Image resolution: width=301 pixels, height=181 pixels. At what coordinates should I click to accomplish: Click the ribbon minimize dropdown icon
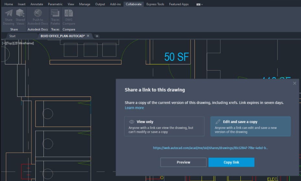[x=200, y=4]
